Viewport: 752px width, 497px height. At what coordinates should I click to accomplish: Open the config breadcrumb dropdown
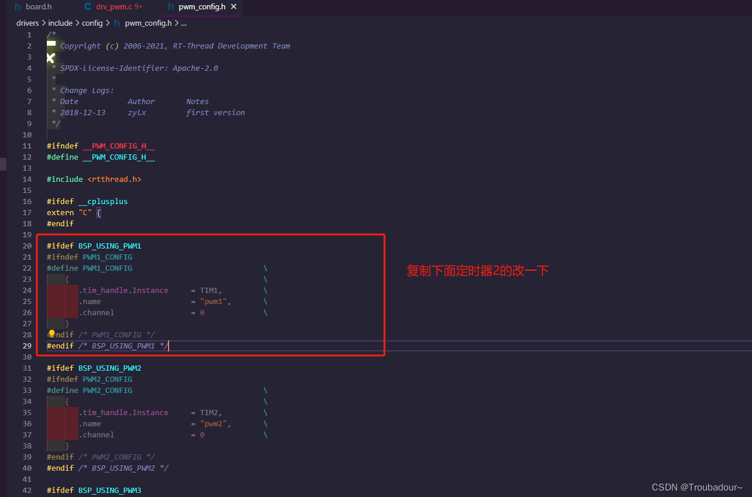(92, 23)
